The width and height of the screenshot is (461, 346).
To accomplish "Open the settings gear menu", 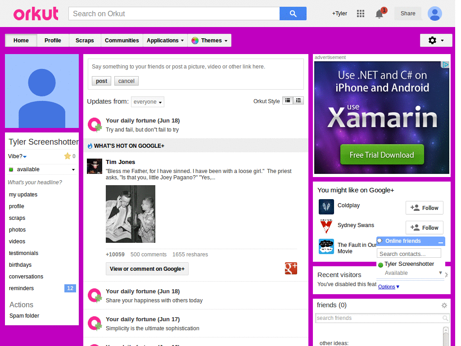I will (436, 40).
